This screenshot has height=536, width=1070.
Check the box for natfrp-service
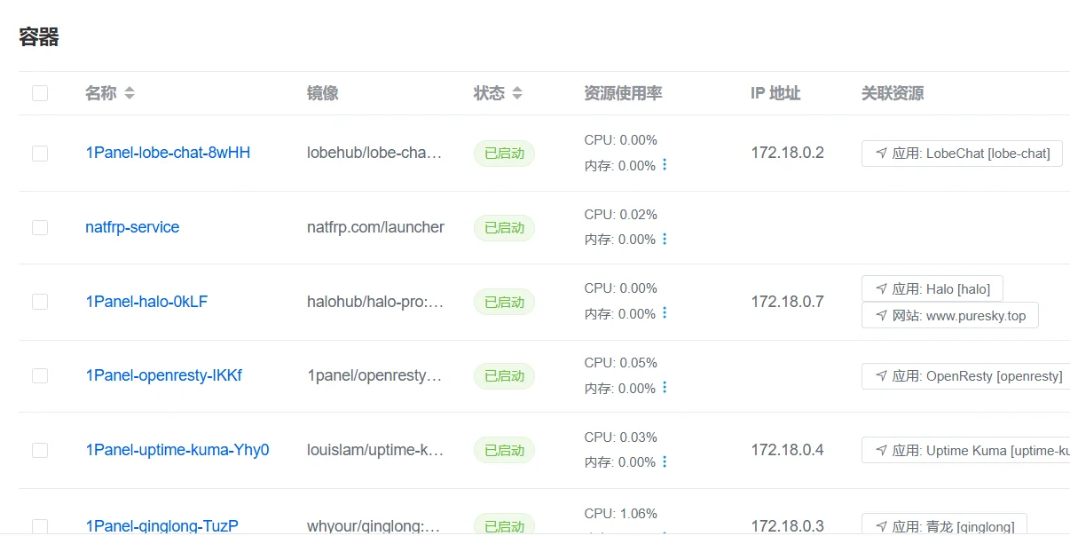pyautogui.click(x=40, y=227)
